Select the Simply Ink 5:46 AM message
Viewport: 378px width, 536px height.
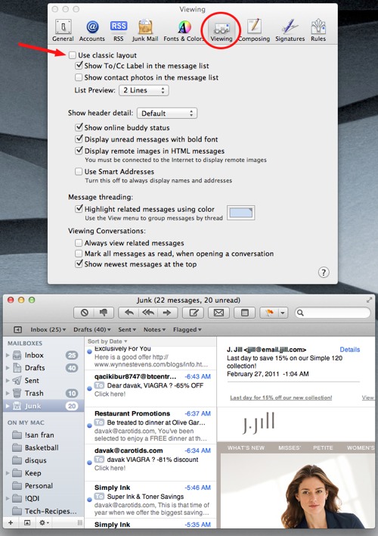150,500
